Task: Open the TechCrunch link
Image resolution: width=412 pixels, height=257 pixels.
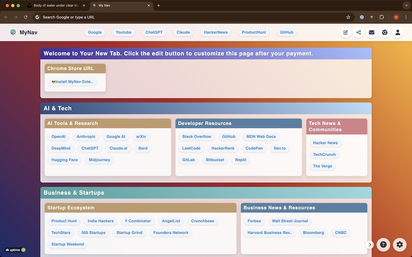Action: [324, 155]
